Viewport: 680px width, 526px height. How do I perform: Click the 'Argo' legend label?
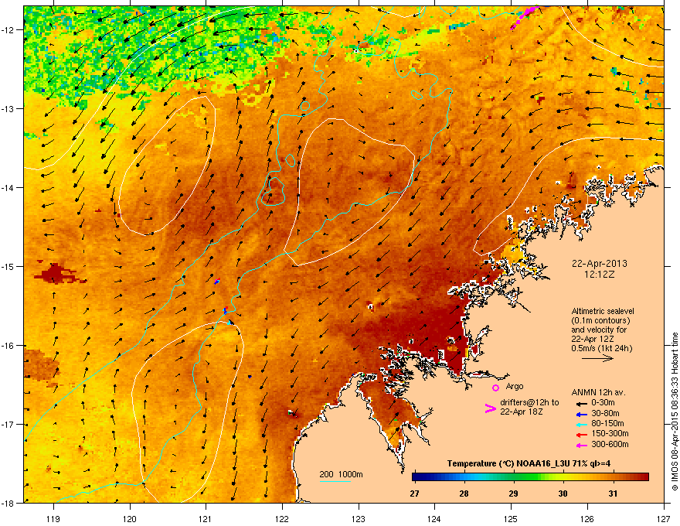[515, 387]
